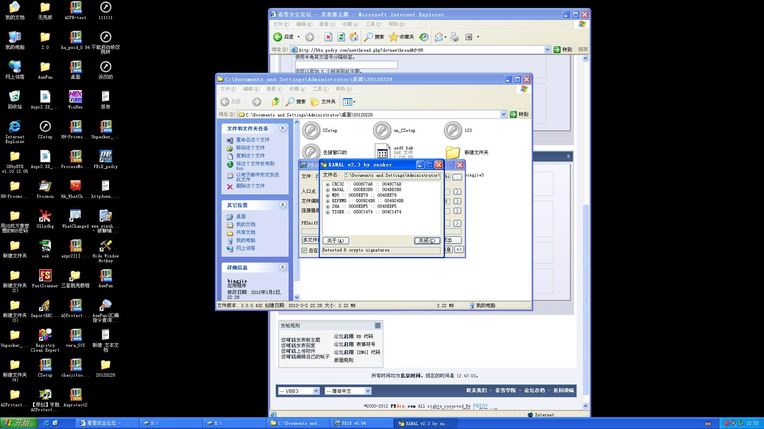Click the Up folder icon in Explorer toolbar
The height and width of the screenshot is (429, 764).
pos(276,102)
